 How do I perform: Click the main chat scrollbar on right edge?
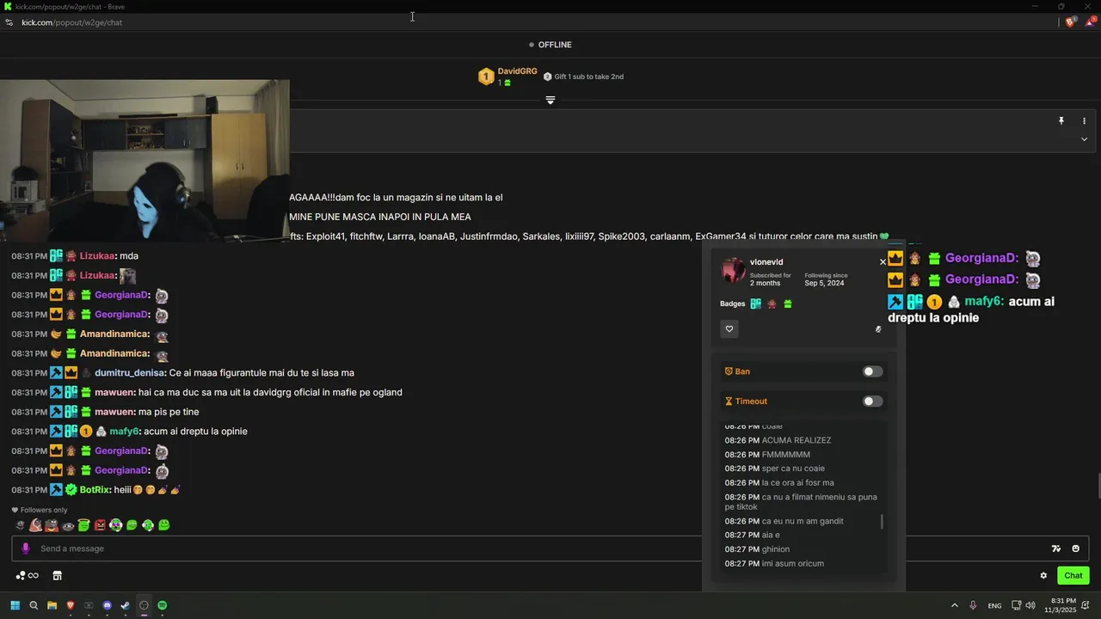(x=1098, y=486)
